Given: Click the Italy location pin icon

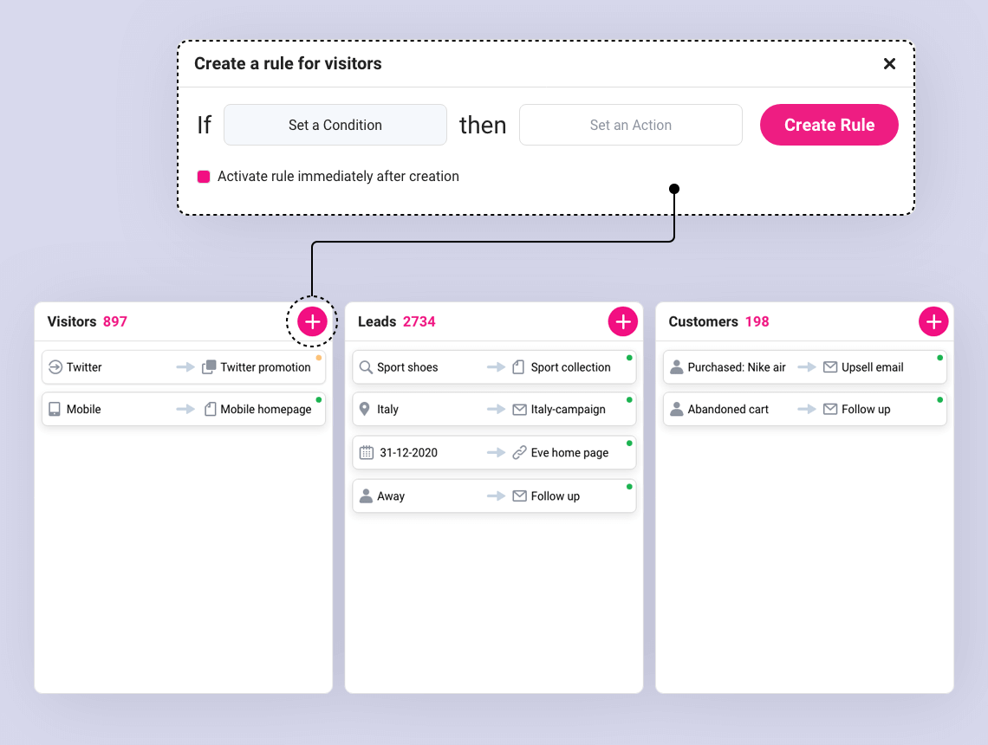Looking at the screenshot, I should tap(364, 410).
